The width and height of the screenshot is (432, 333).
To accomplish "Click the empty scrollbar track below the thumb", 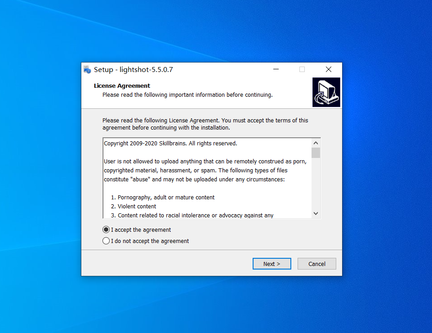I will coord(316,184).
